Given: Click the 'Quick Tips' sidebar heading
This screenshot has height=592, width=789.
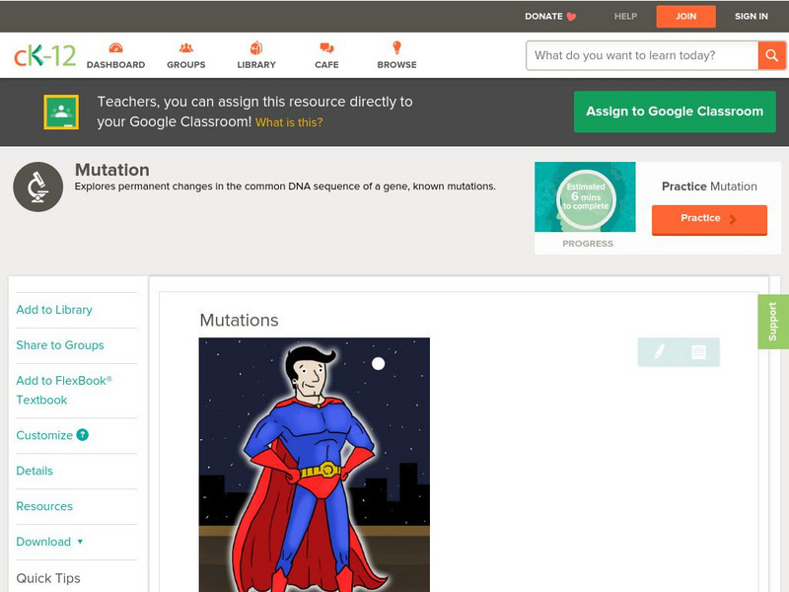Looking at the screenshot, I should tap(48, 578).
